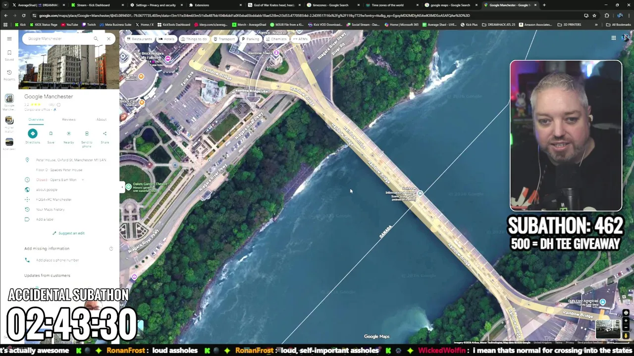Get Directions to Google Manchester
The image size is (634, 356).
pos(32,136)
